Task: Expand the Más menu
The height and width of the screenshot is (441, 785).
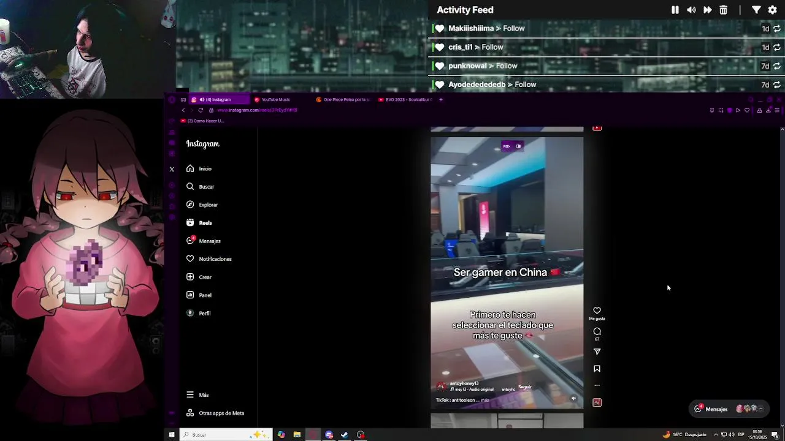Action: (198, 395)
